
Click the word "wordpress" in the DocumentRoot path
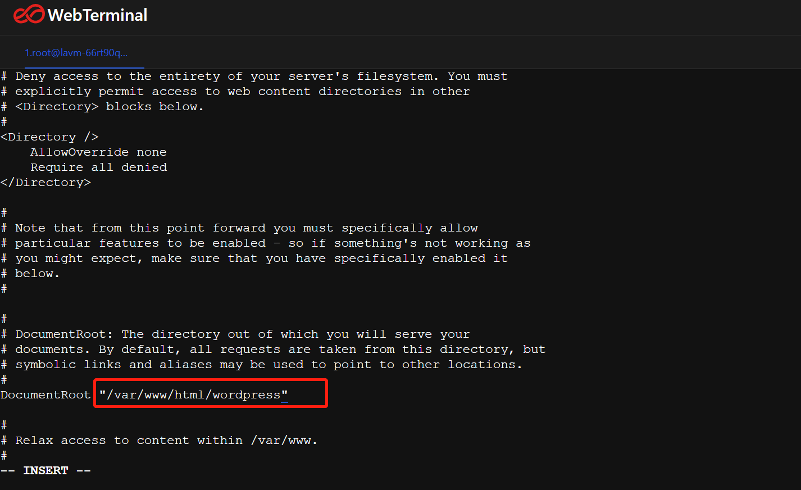[x=246, y=395]
